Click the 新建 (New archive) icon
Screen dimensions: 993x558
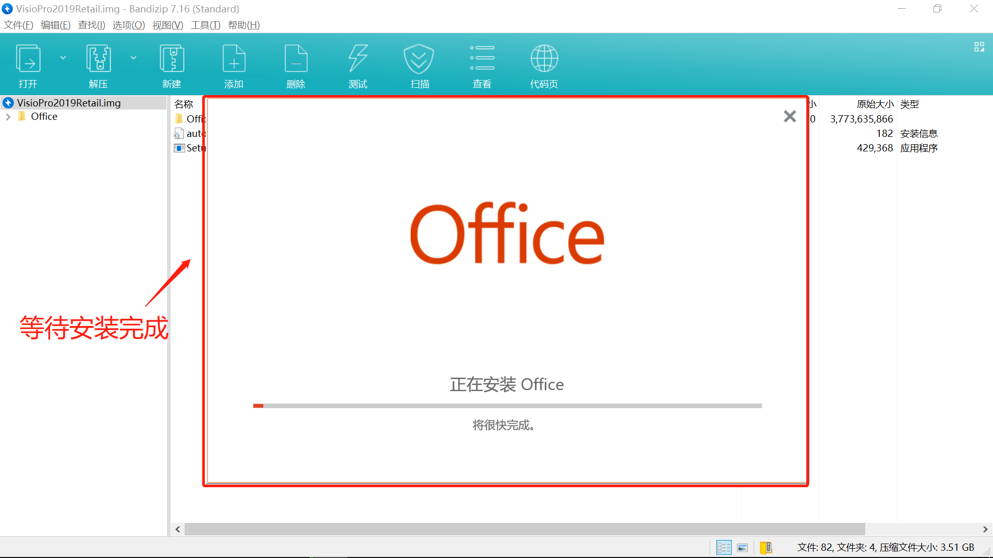click(x=172, y=65)
